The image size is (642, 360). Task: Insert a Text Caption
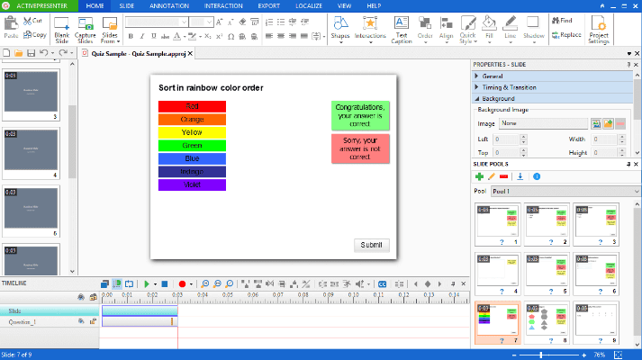tap(402, 30)
